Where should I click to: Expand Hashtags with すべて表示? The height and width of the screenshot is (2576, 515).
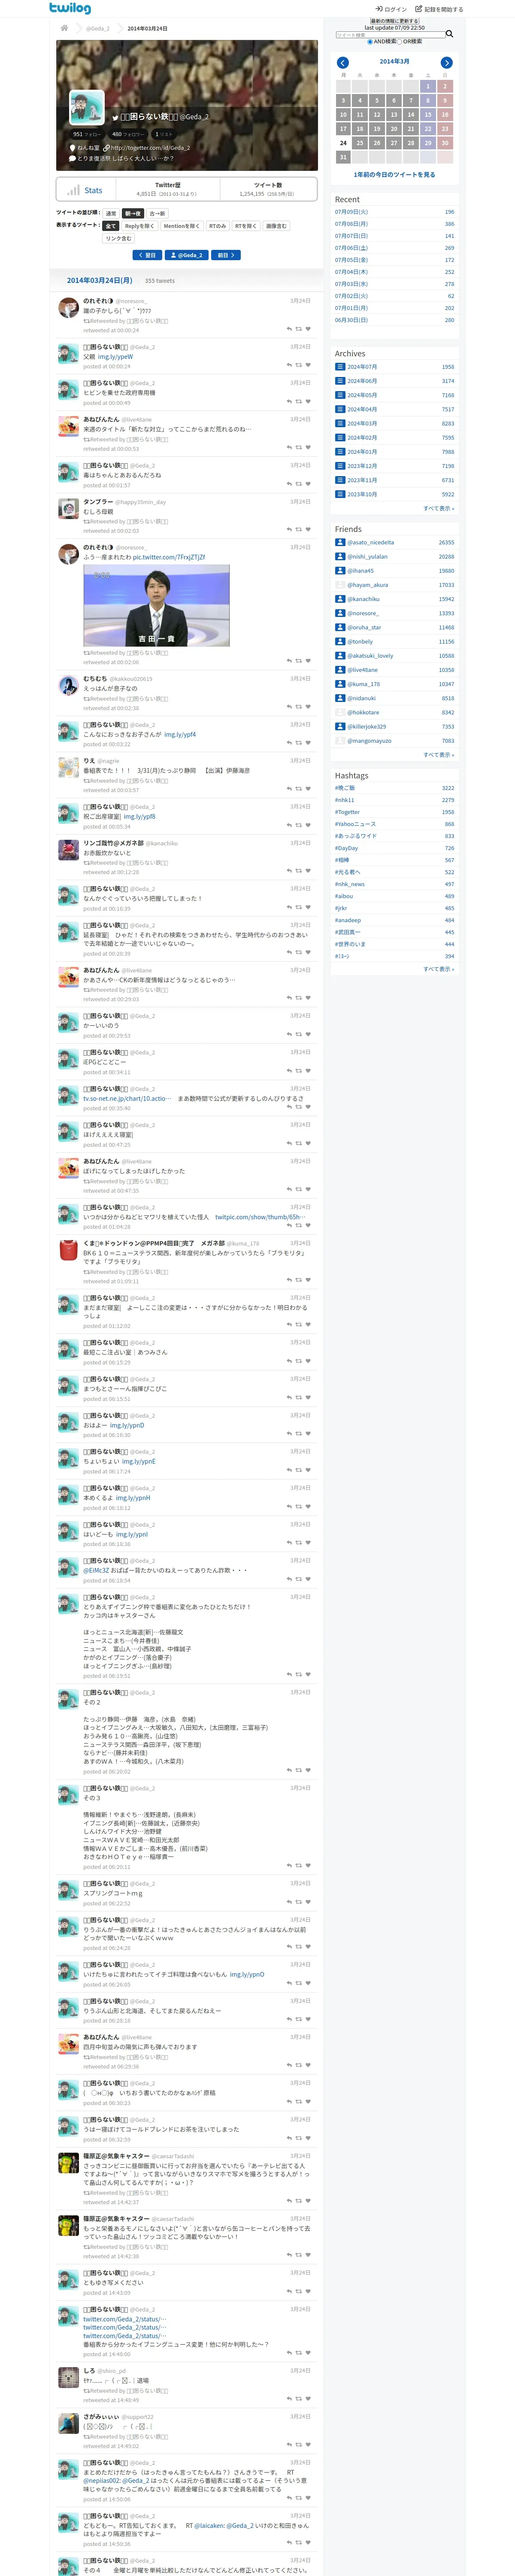click(438, 969)
